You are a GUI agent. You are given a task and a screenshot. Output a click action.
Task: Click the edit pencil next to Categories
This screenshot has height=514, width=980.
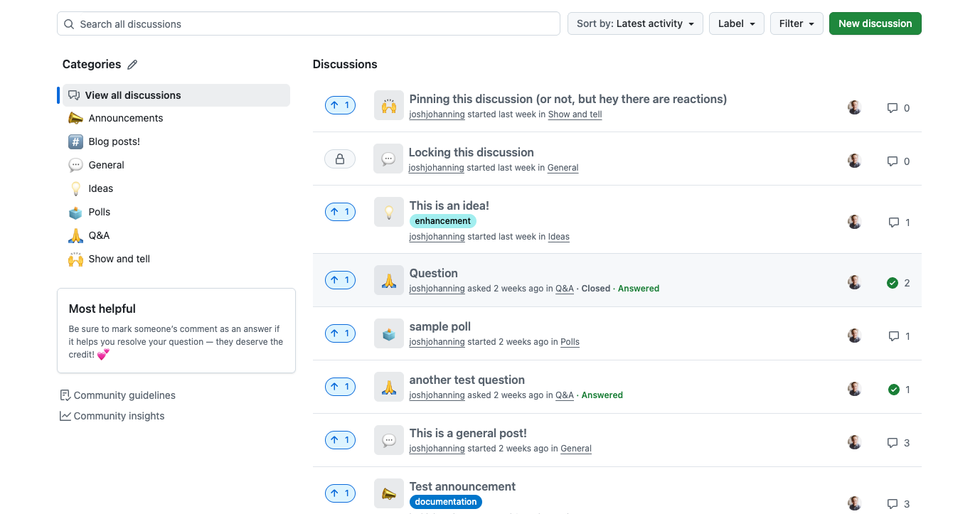pyautogui.click(x=132, y=64)
